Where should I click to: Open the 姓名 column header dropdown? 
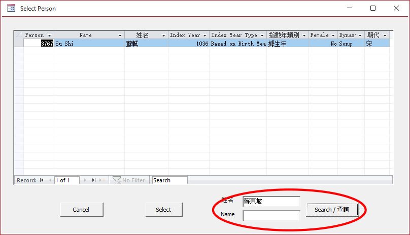coord(164,35)
